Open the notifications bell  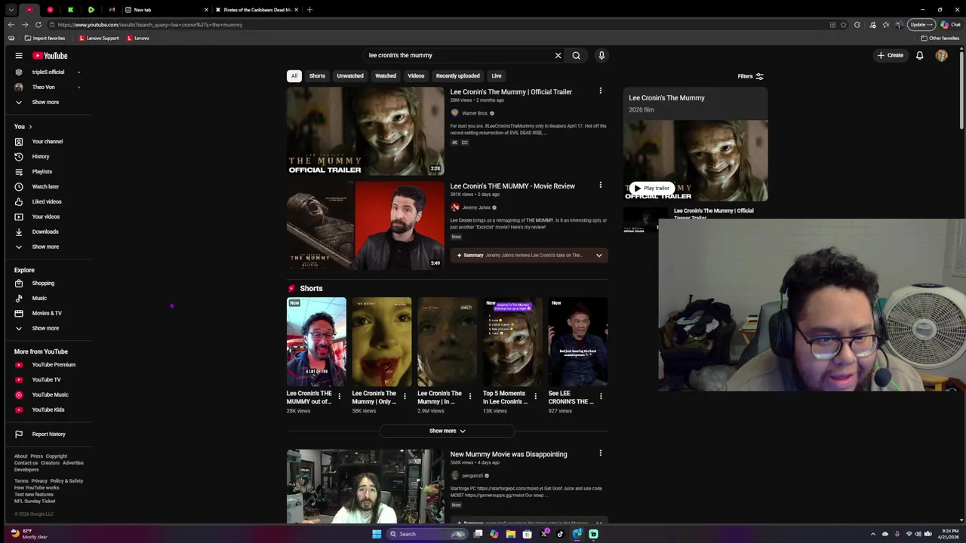[919, 55]
